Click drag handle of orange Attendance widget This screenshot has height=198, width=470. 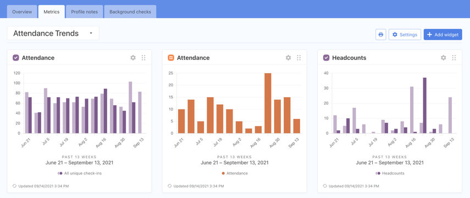pos(299,58)
